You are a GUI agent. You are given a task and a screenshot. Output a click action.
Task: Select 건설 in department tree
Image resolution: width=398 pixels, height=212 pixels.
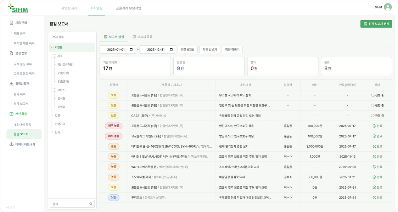pos(57,115)
